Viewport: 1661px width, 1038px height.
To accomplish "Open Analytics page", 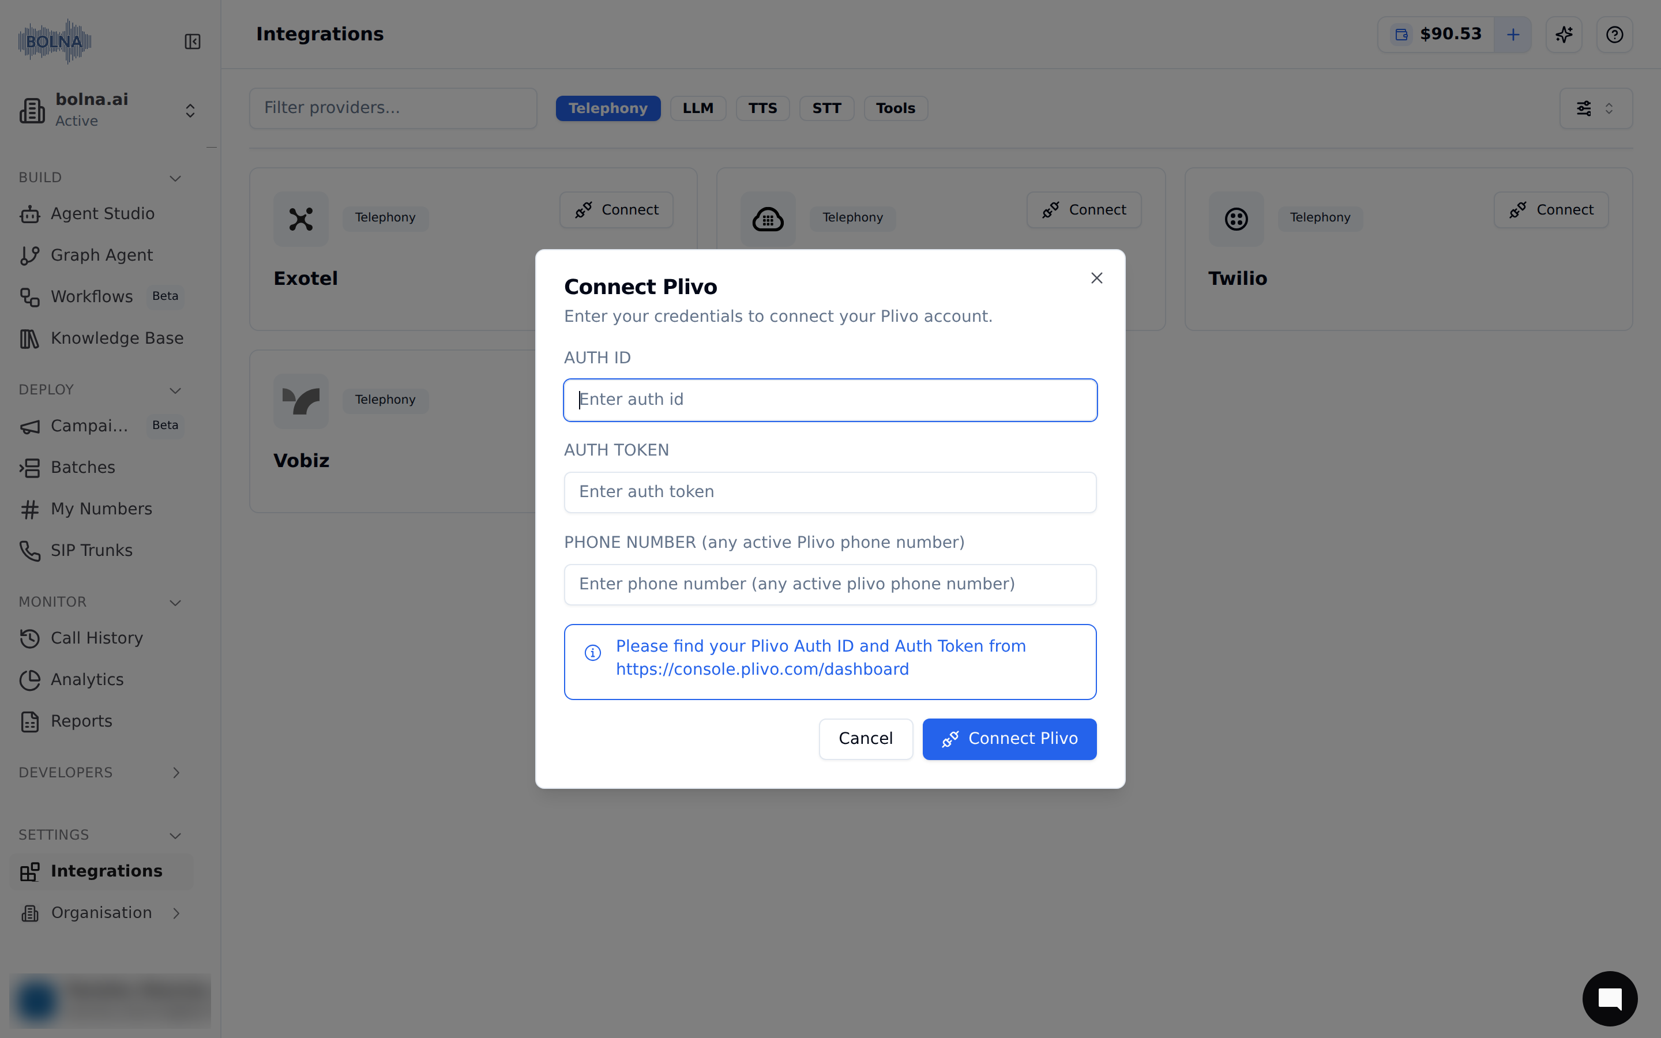I will 102,680.
